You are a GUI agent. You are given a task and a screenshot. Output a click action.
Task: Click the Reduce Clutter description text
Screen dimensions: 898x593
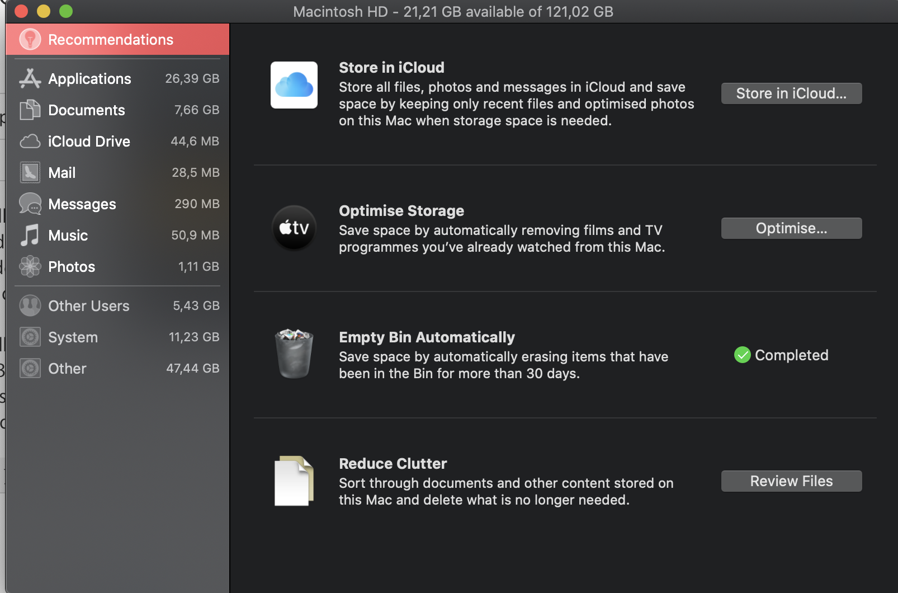(506, 492)
